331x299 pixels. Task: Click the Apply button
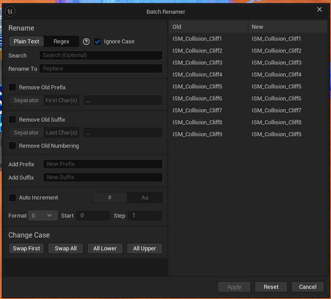coord(234,287)
